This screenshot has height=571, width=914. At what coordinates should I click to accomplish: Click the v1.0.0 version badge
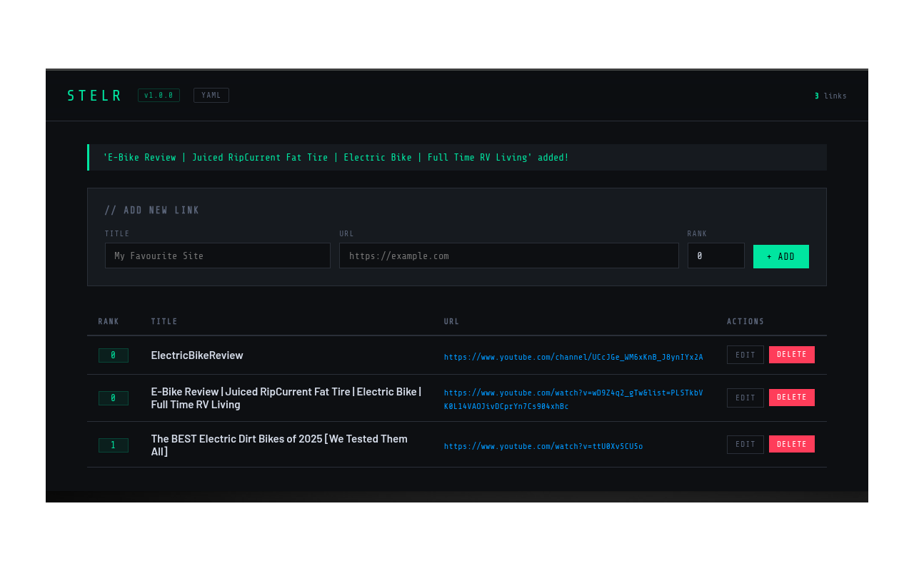pyautogui.click(x=159, y=96)
